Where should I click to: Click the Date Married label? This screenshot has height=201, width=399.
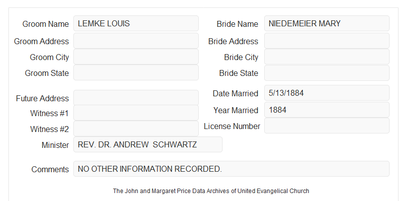point(235,93)
